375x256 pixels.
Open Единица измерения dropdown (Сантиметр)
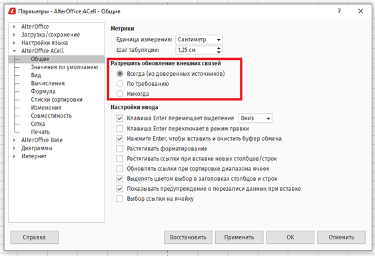199,39
